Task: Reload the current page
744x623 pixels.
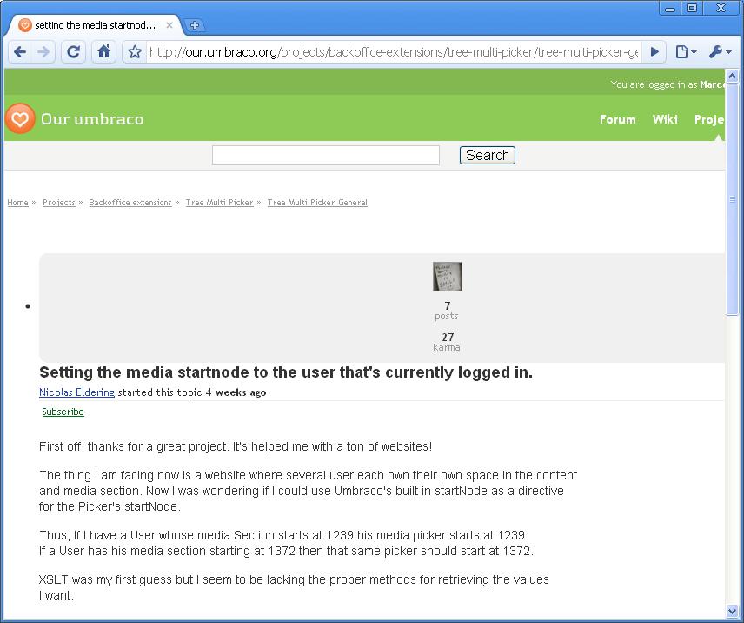Action: 74,51
